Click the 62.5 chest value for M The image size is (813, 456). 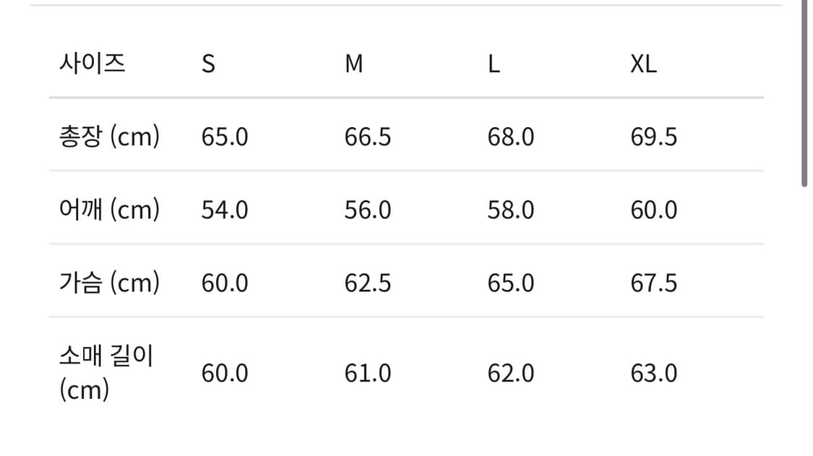coord(368,283)
